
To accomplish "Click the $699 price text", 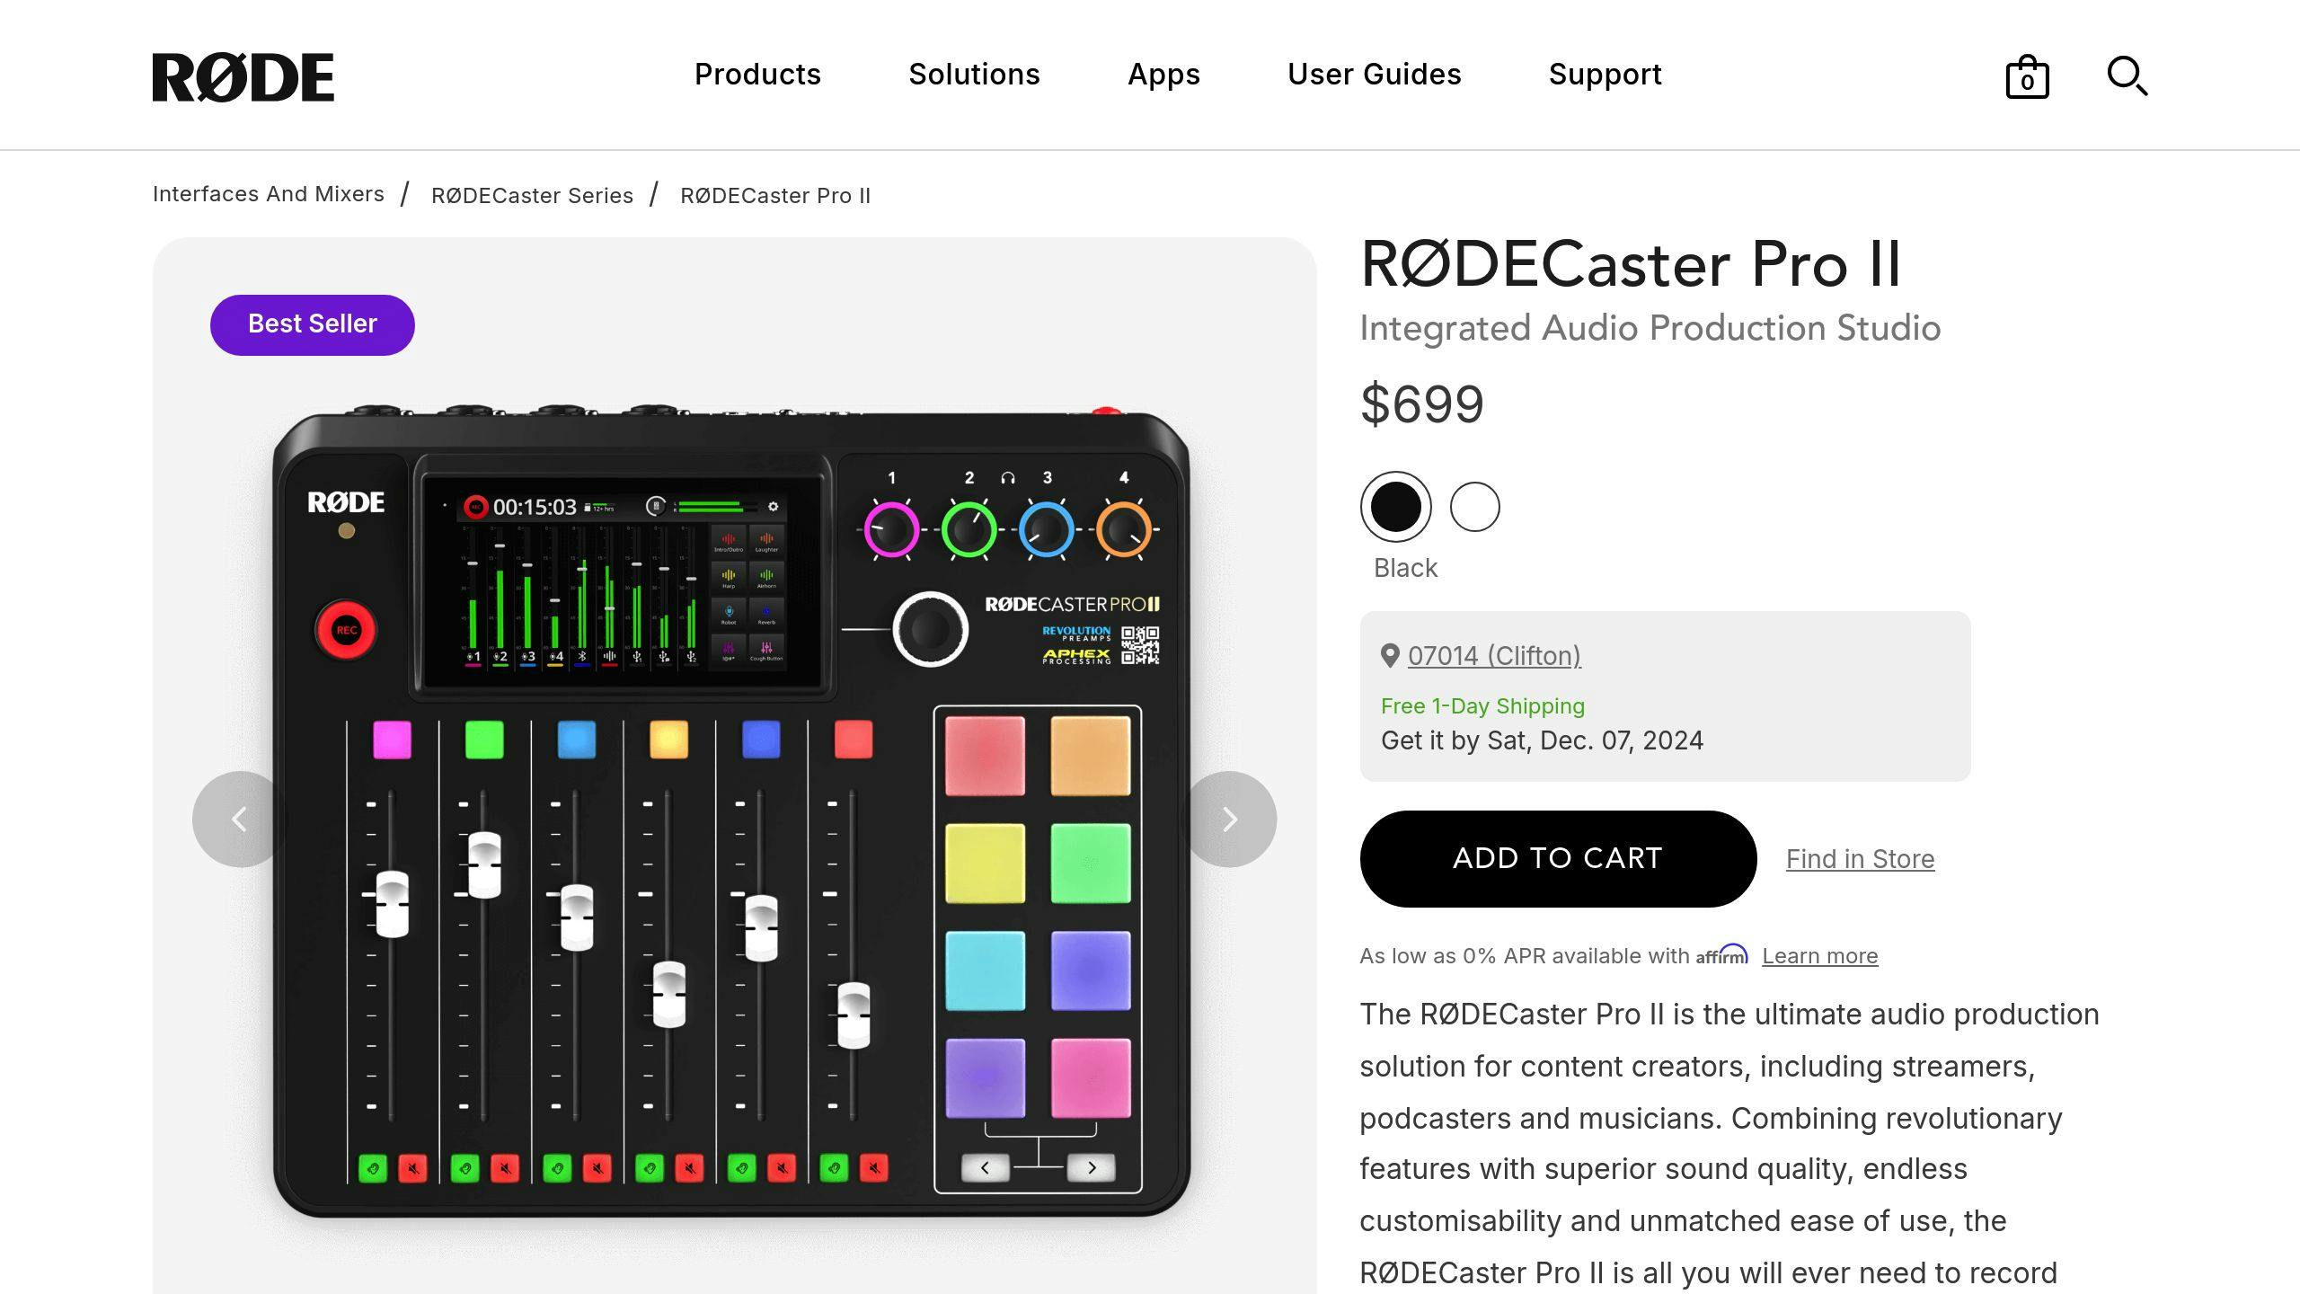I will pos(1421,404).
